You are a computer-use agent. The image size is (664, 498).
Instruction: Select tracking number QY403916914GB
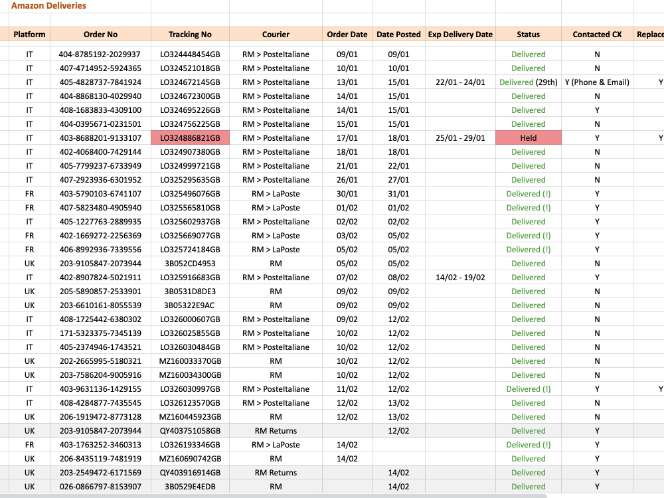pyautogui.click(x=190, y=473)
